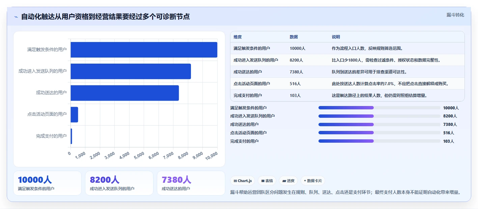Click table cell 成功进入发送队列的用户
Screen dimensions: 478x209
(256, 60)
